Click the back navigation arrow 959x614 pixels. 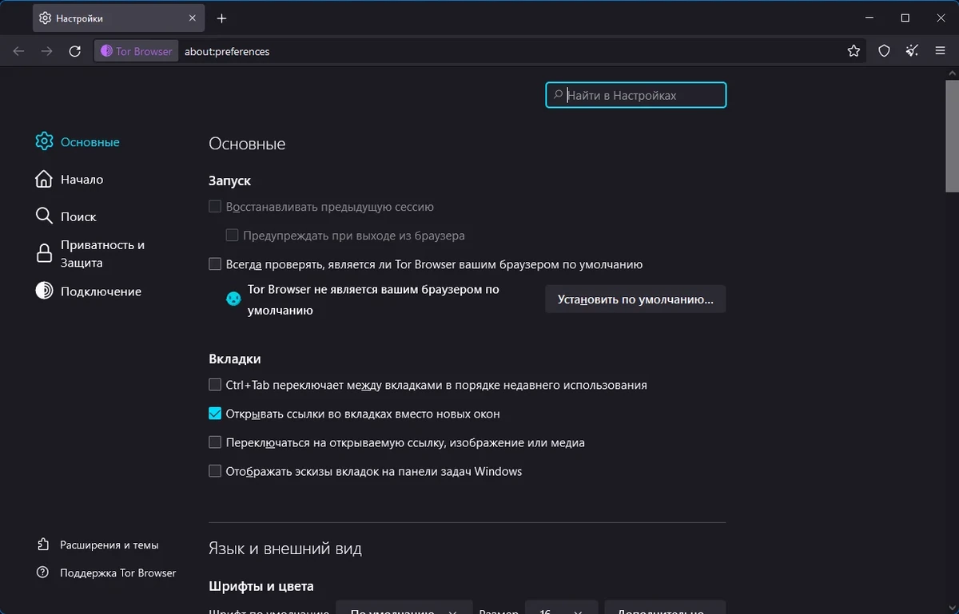coord(19,51)
